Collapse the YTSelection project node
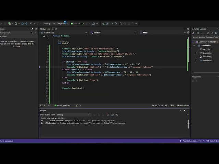Viewport: 219px width, 164px height. tap(194, 45)
